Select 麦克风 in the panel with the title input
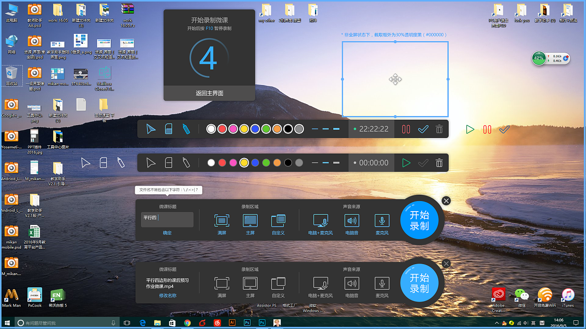Image resolution: width=586 pixels, height=329 pixels. coord(382,224)
